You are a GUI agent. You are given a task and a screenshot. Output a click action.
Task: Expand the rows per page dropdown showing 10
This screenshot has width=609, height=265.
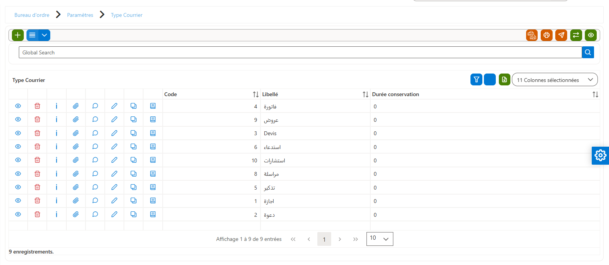tap(380, 239)
